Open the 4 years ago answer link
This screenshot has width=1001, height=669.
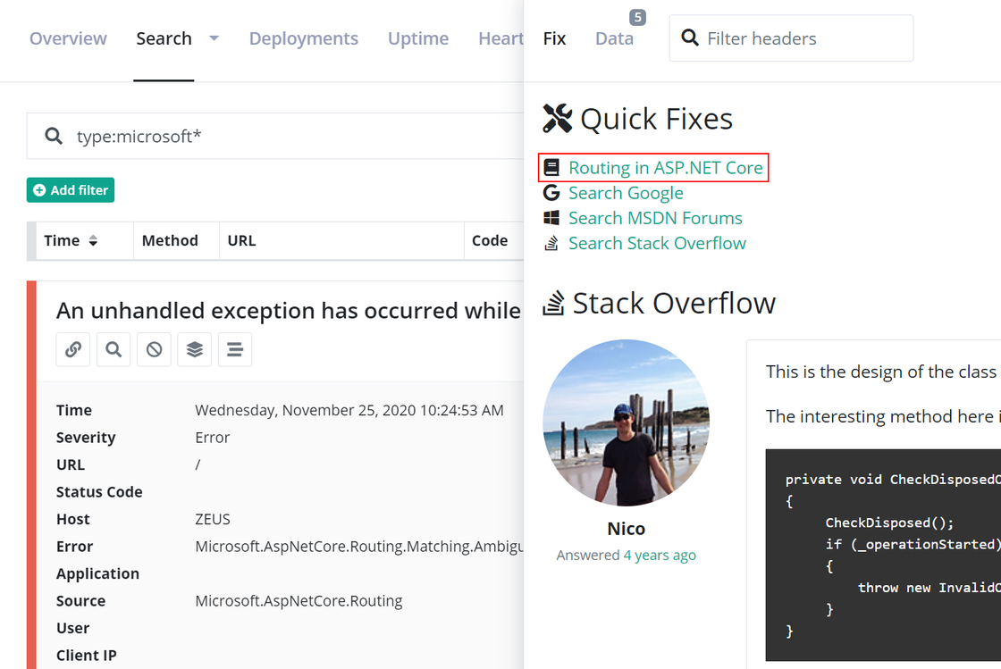pyautogui.click(x=660, y=556)
